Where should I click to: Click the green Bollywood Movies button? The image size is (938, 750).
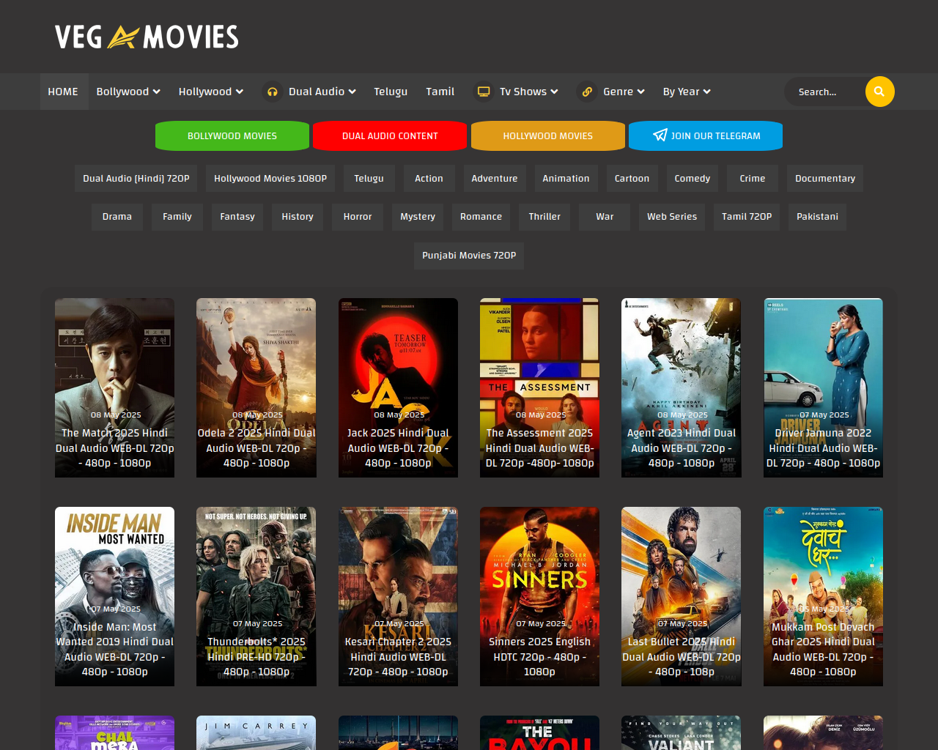click(232, 135)
